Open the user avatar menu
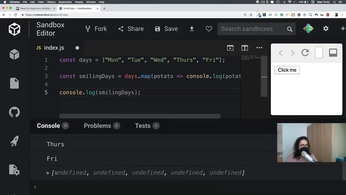This screenshot has width=346, height=195. click(x=308, y=29)
